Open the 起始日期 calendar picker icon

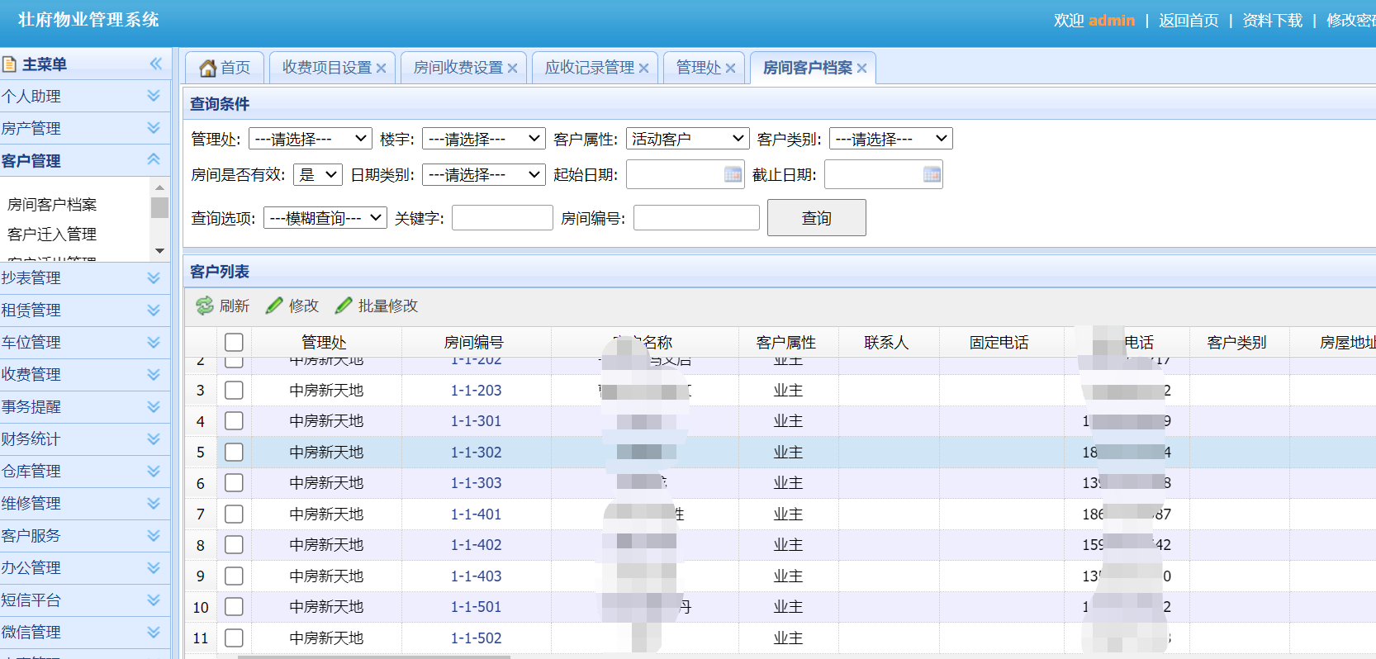tap(733, 175)
